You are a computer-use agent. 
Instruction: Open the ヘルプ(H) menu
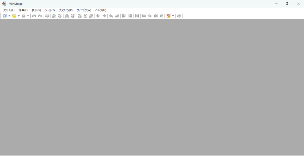coord(101,10)
